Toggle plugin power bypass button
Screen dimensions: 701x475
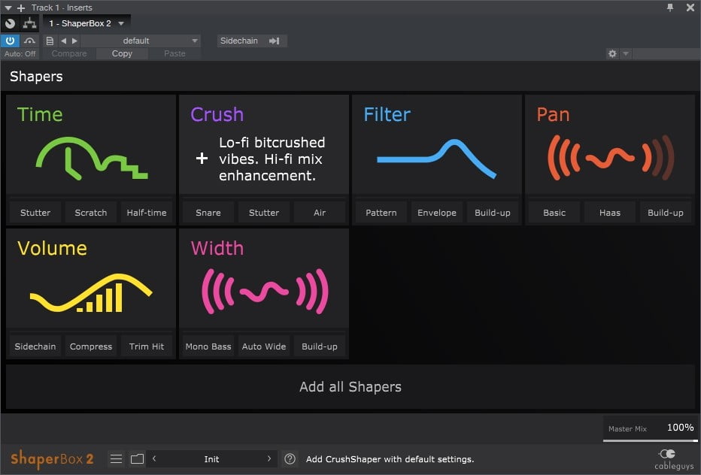tap(10, 41)
